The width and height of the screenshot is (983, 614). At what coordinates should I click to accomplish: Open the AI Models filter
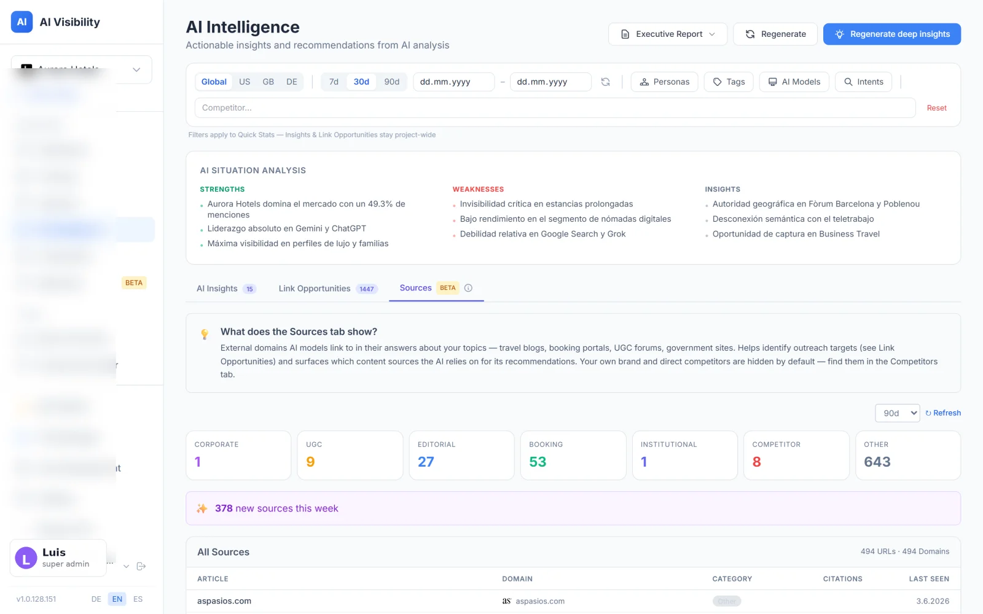pos(794,82)
